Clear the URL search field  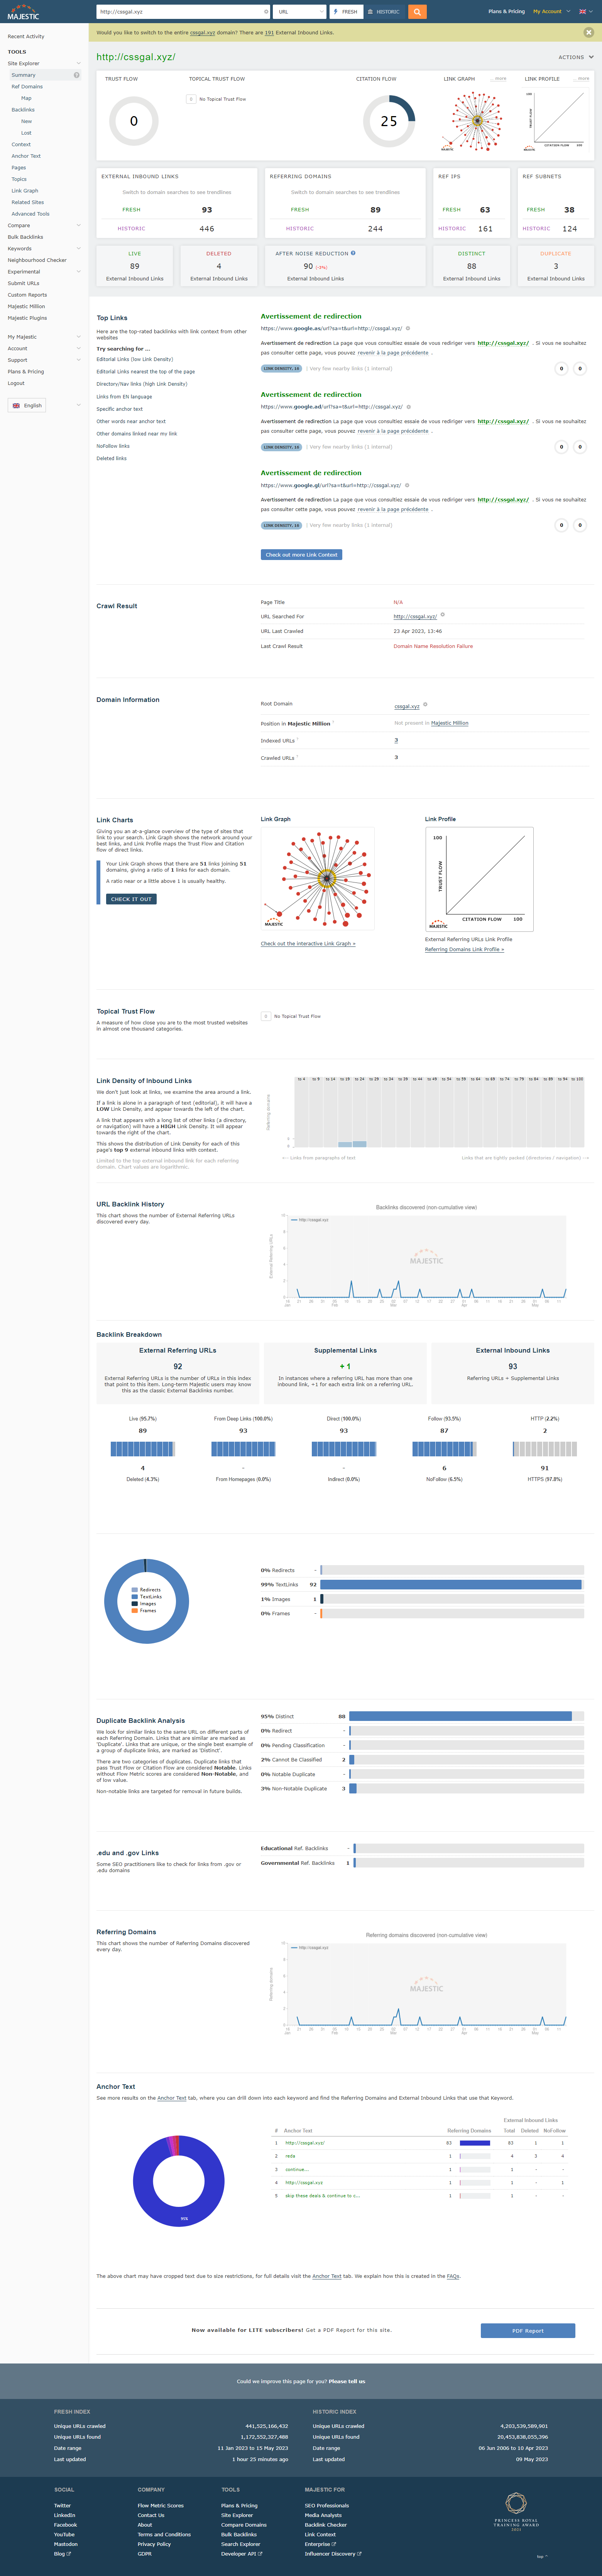tap(266, 12)
